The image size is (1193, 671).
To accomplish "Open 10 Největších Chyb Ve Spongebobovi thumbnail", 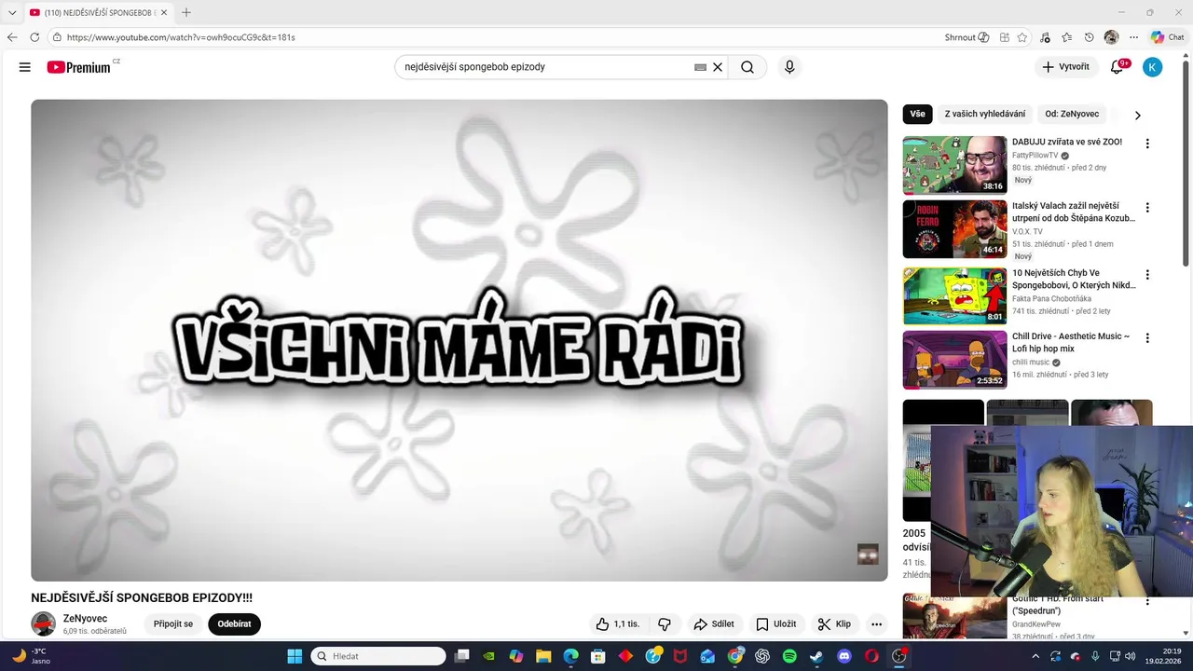I will coord(954,295).
